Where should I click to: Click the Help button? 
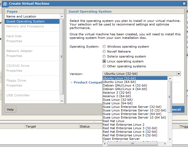[x=10, y=109]
